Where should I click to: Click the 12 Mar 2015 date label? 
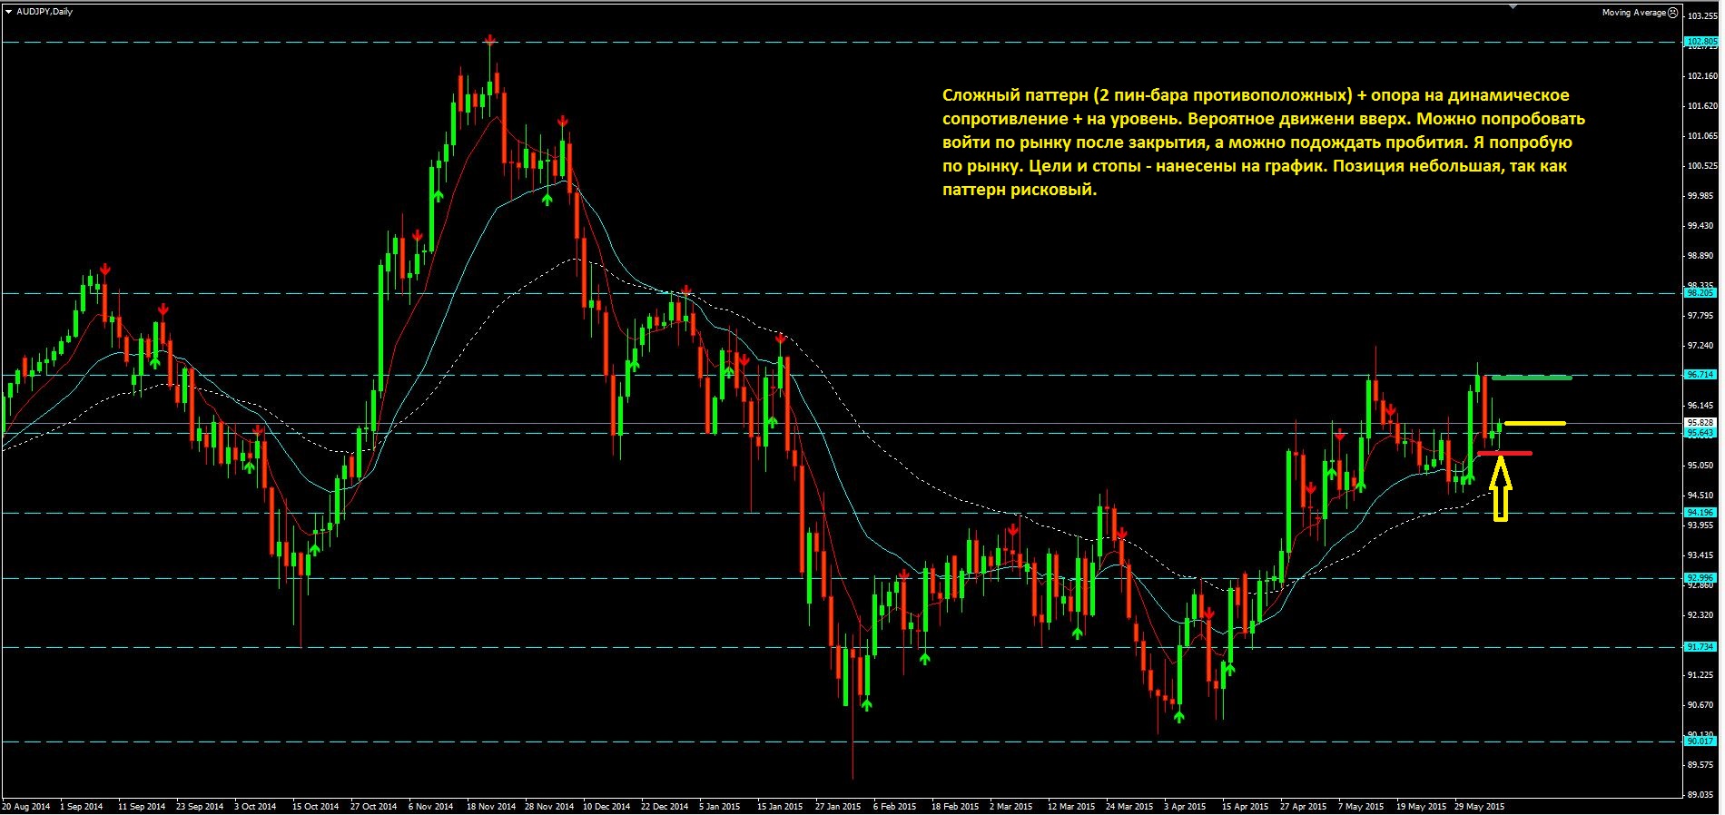point(1071,807)
